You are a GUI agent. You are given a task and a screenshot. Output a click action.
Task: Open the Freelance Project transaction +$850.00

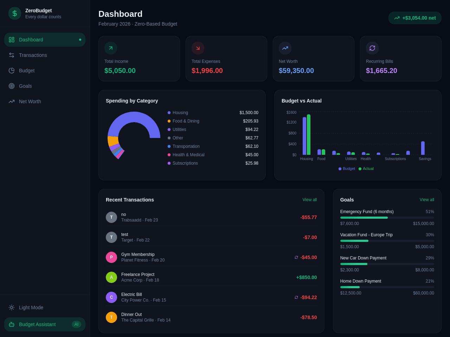(x=211, y=277)
